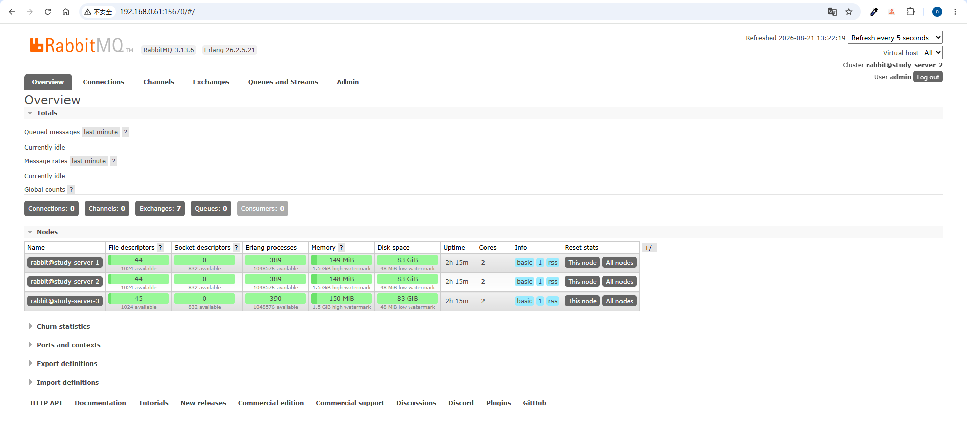967x438 pixels.
Task: Open the browser three-dot menu
Action: (x=955, y=12)
